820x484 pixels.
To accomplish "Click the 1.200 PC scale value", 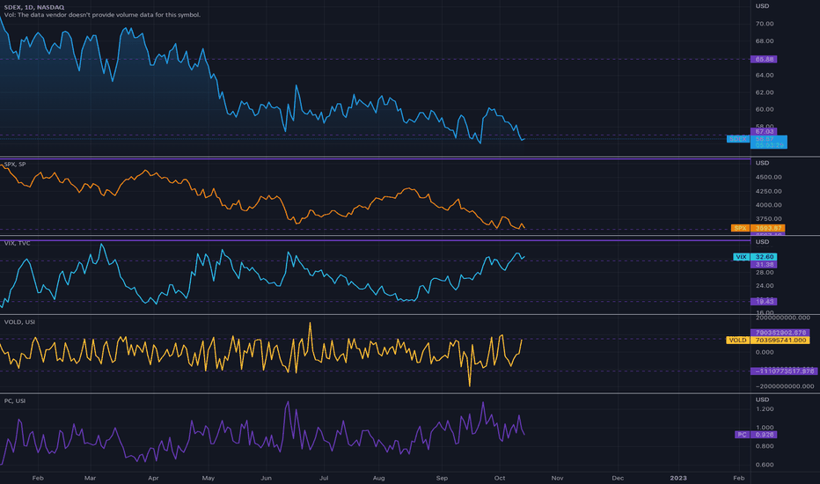I will pyautogui.click(x=764, y=409).
